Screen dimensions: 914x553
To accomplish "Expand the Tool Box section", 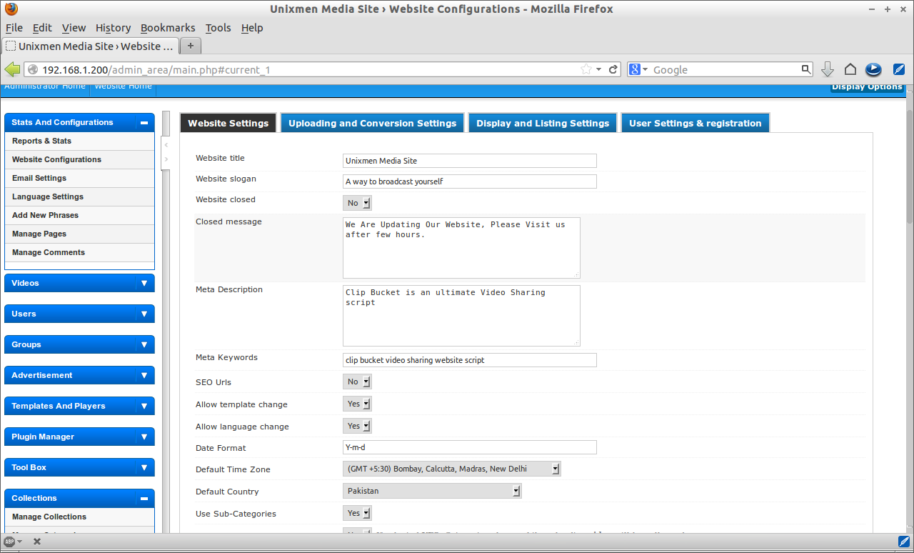I will point(144,467).
